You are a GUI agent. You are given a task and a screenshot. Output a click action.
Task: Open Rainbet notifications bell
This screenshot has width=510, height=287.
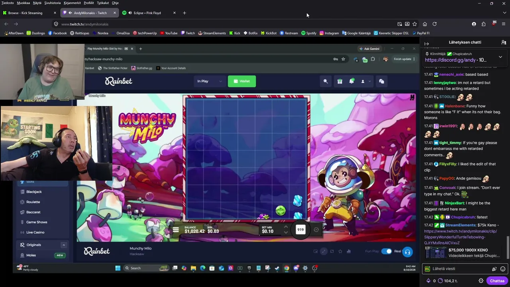tap(351, 81)
